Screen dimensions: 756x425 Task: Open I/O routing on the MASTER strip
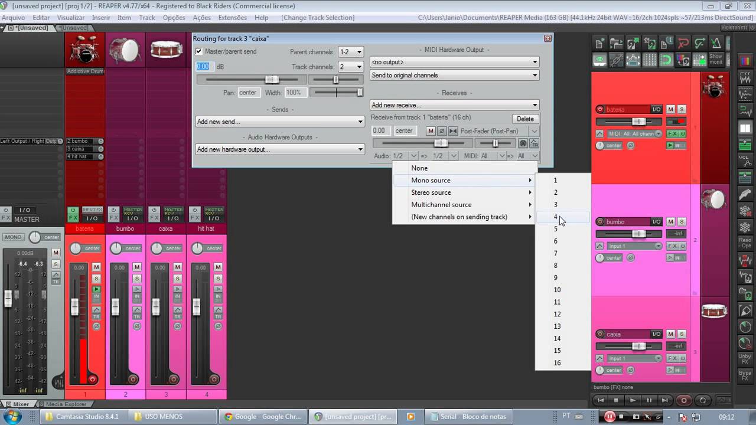(25, 210)
